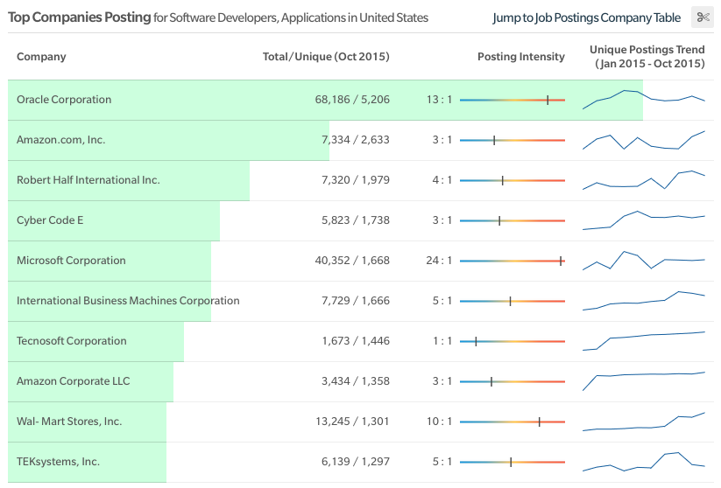Click the Oracle unique postings trend sparkline
Image resolution: width=721 pixels, height=488 pixels.
tap(644, 99)
